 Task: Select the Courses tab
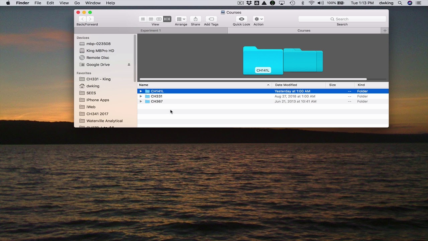(304, 30)
